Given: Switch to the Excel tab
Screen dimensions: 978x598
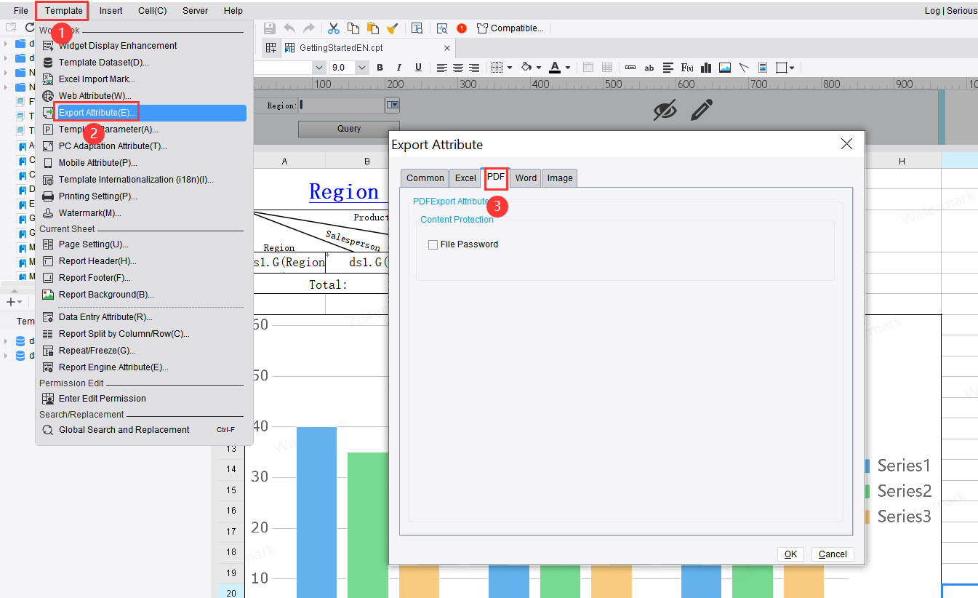Looking at the screenshot, I should pyautogui.click(x=465, y=178).
